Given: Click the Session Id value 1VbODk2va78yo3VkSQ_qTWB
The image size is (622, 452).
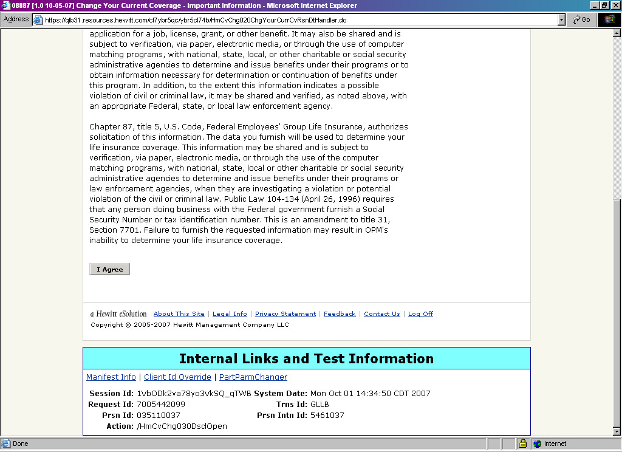Looking at the screenshot, I should (194, 393).
